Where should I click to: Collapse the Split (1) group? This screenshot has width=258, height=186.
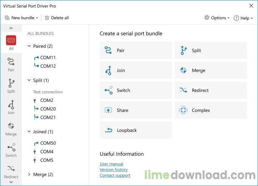(x=29, y=80)
